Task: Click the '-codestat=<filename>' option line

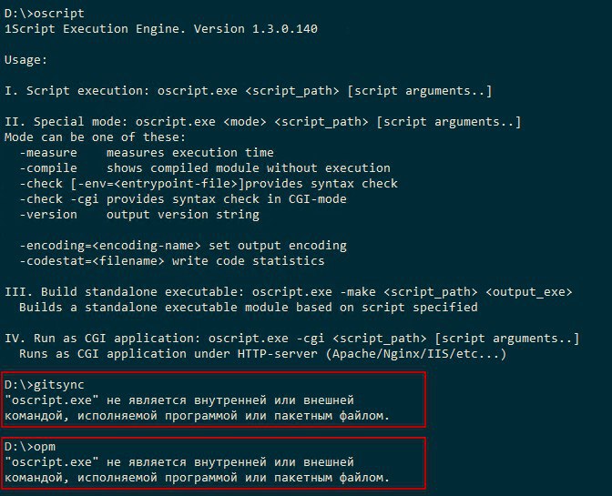Action: (171, 261)
